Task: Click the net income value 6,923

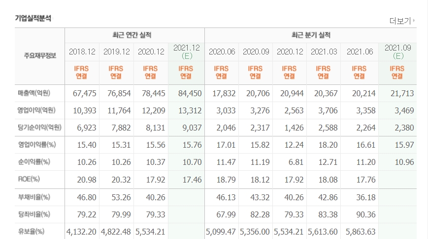Action: [87, 128]
